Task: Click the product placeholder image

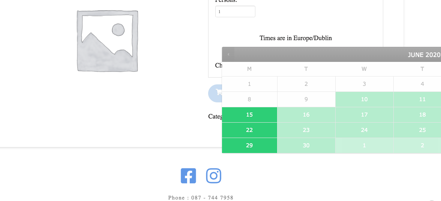Action: tap(107, 41)
